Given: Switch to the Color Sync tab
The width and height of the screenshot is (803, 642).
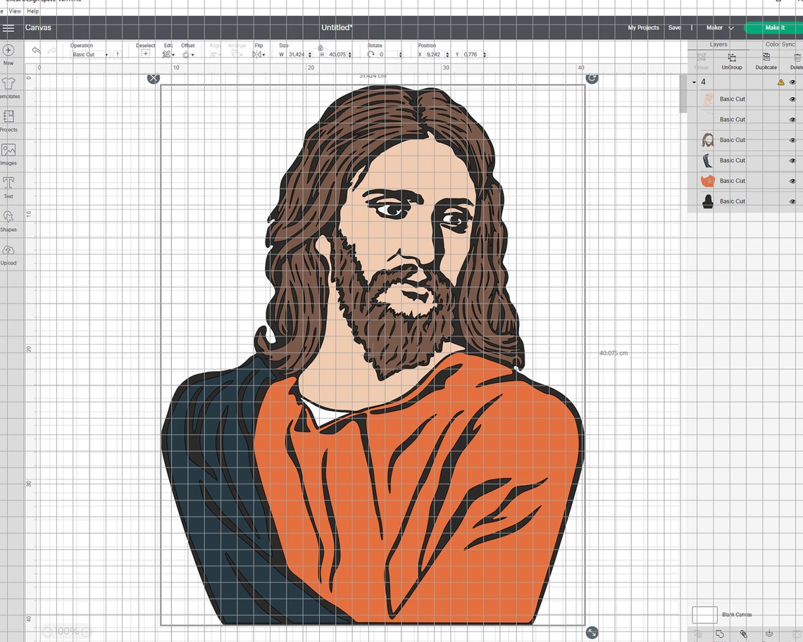Looking at the screenshot, I should click(x=779, y=44).
